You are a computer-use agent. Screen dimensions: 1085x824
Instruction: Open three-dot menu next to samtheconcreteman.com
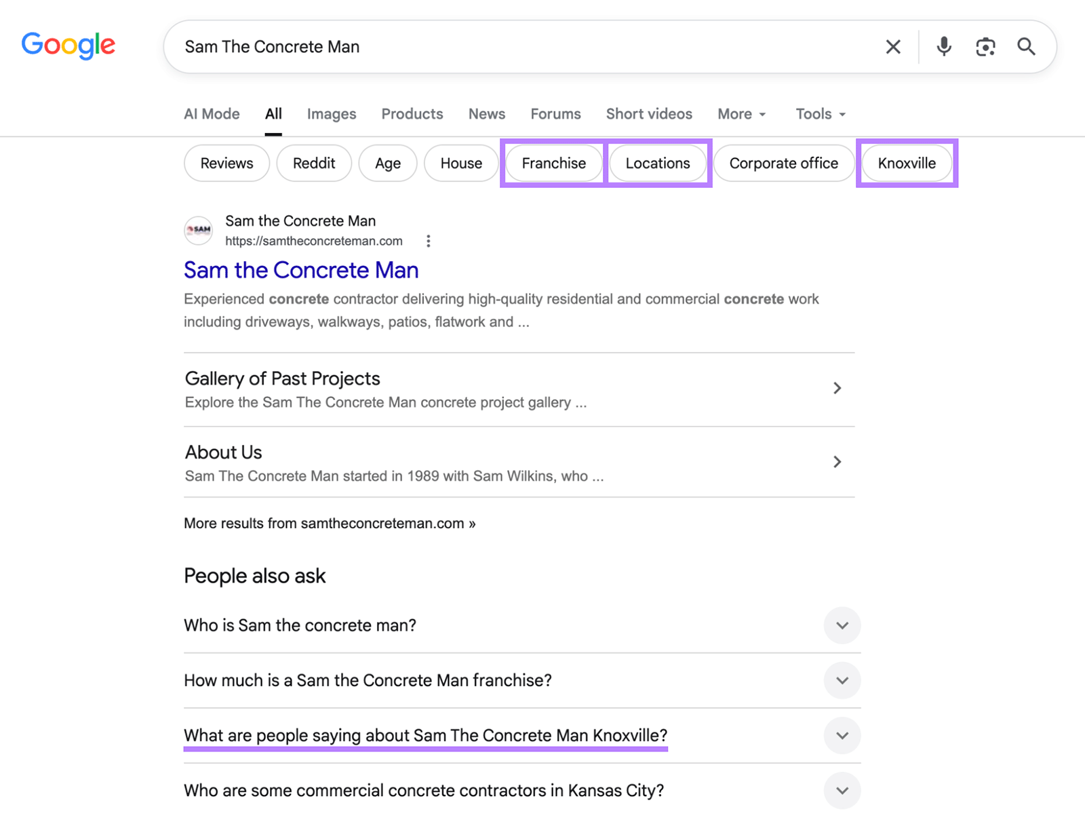[x=428, y=241]
